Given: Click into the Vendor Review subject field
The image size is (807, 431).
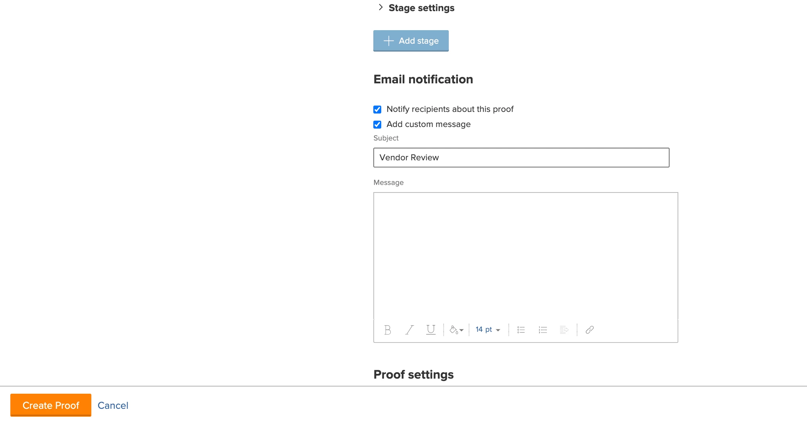Looking at the screenshot, I should [521, 158].
